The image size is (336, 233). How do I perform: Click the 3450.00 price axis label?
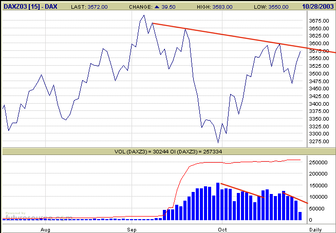click(x=319, y=88)
